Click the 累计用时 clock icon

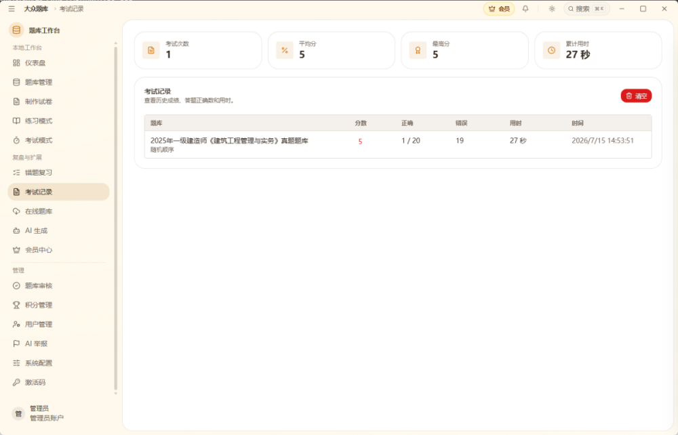click(551, 51)
